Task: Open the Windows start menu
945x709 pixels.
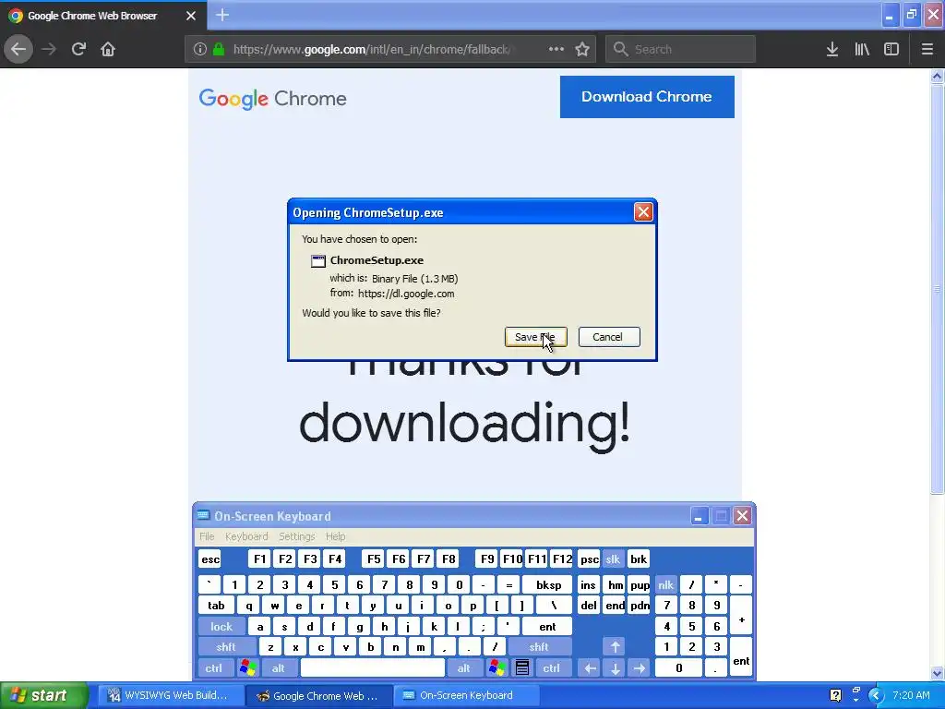Action: pyautogui.click(x=43, y=696)
